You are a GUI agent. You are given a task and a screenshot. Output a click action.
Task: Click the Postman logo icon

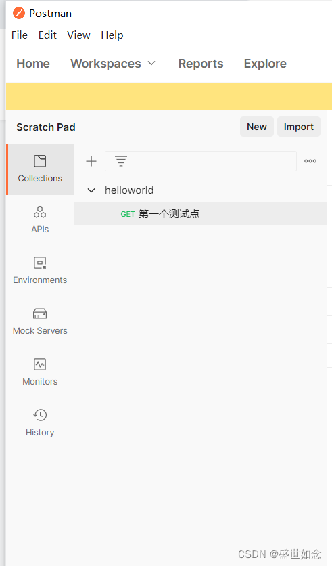pos(19,13)
